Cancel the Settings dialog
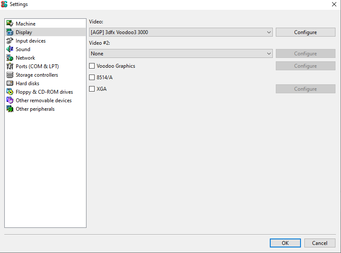341x253 pixels. pyautogui.click(x=320, y=243)
